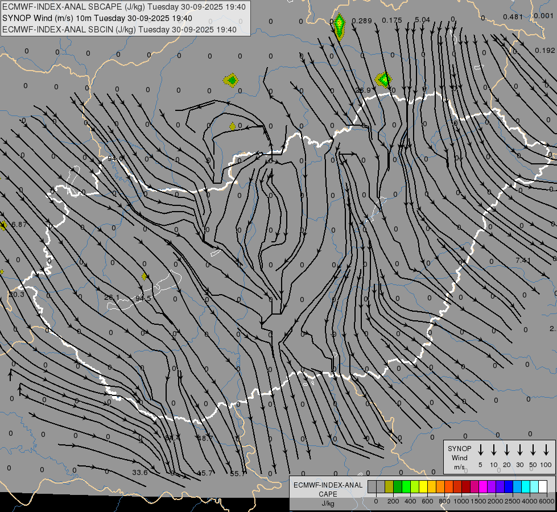This screenshot has width=557, height=512.
Task: Click the map value 6.87
Action: [x=19, y=225]
